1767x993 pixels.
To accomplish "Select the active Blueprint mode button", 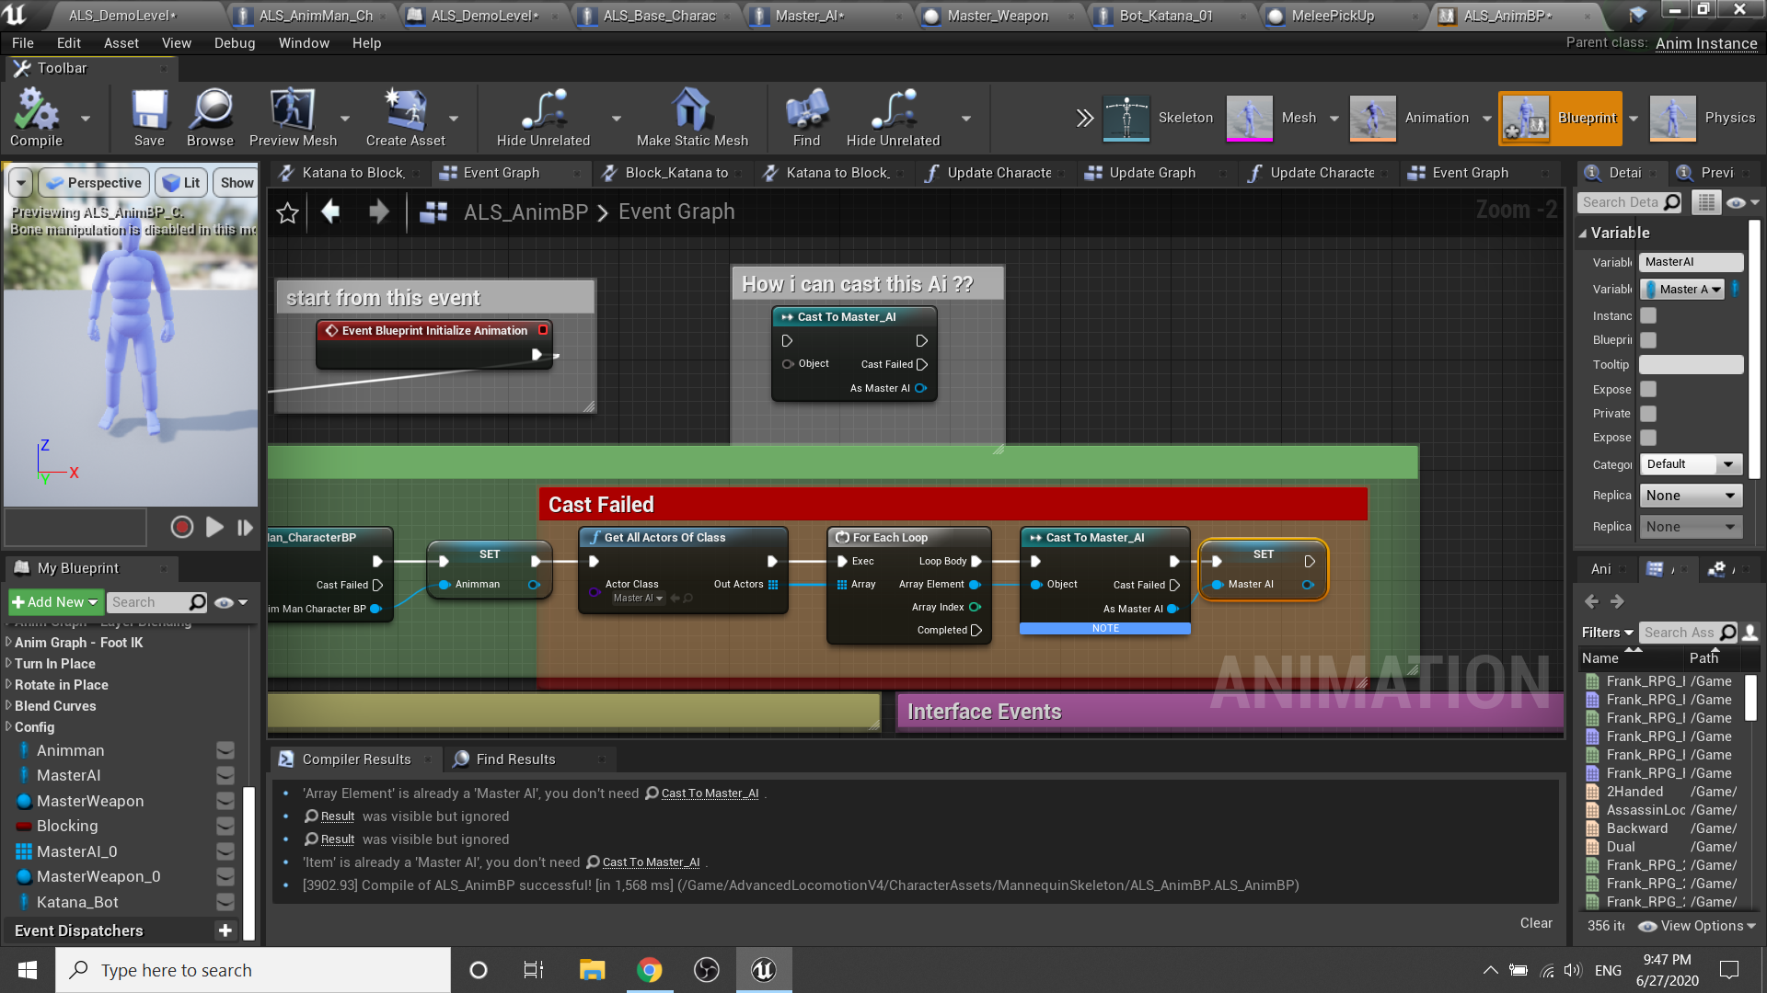I will pos(1560,118).
